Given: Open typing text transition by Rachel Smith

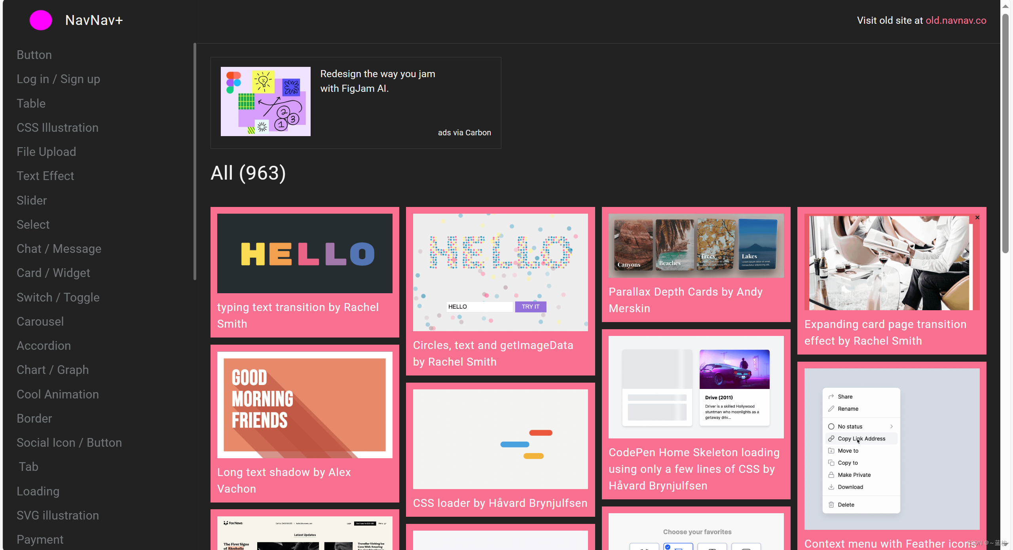Looking at the screenshot, I should coord(298,315).
